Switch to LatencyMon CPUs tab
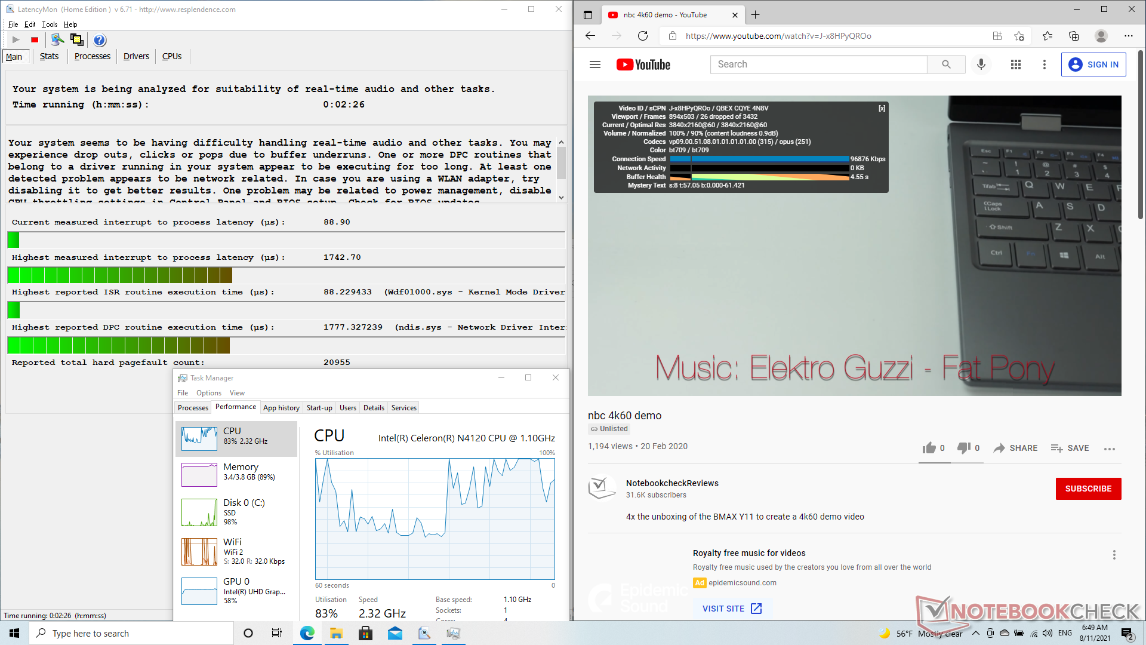The image size is (1146, 645). (x=172, y=56)
